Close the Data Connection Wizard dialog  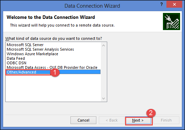(x=174, y=4)
